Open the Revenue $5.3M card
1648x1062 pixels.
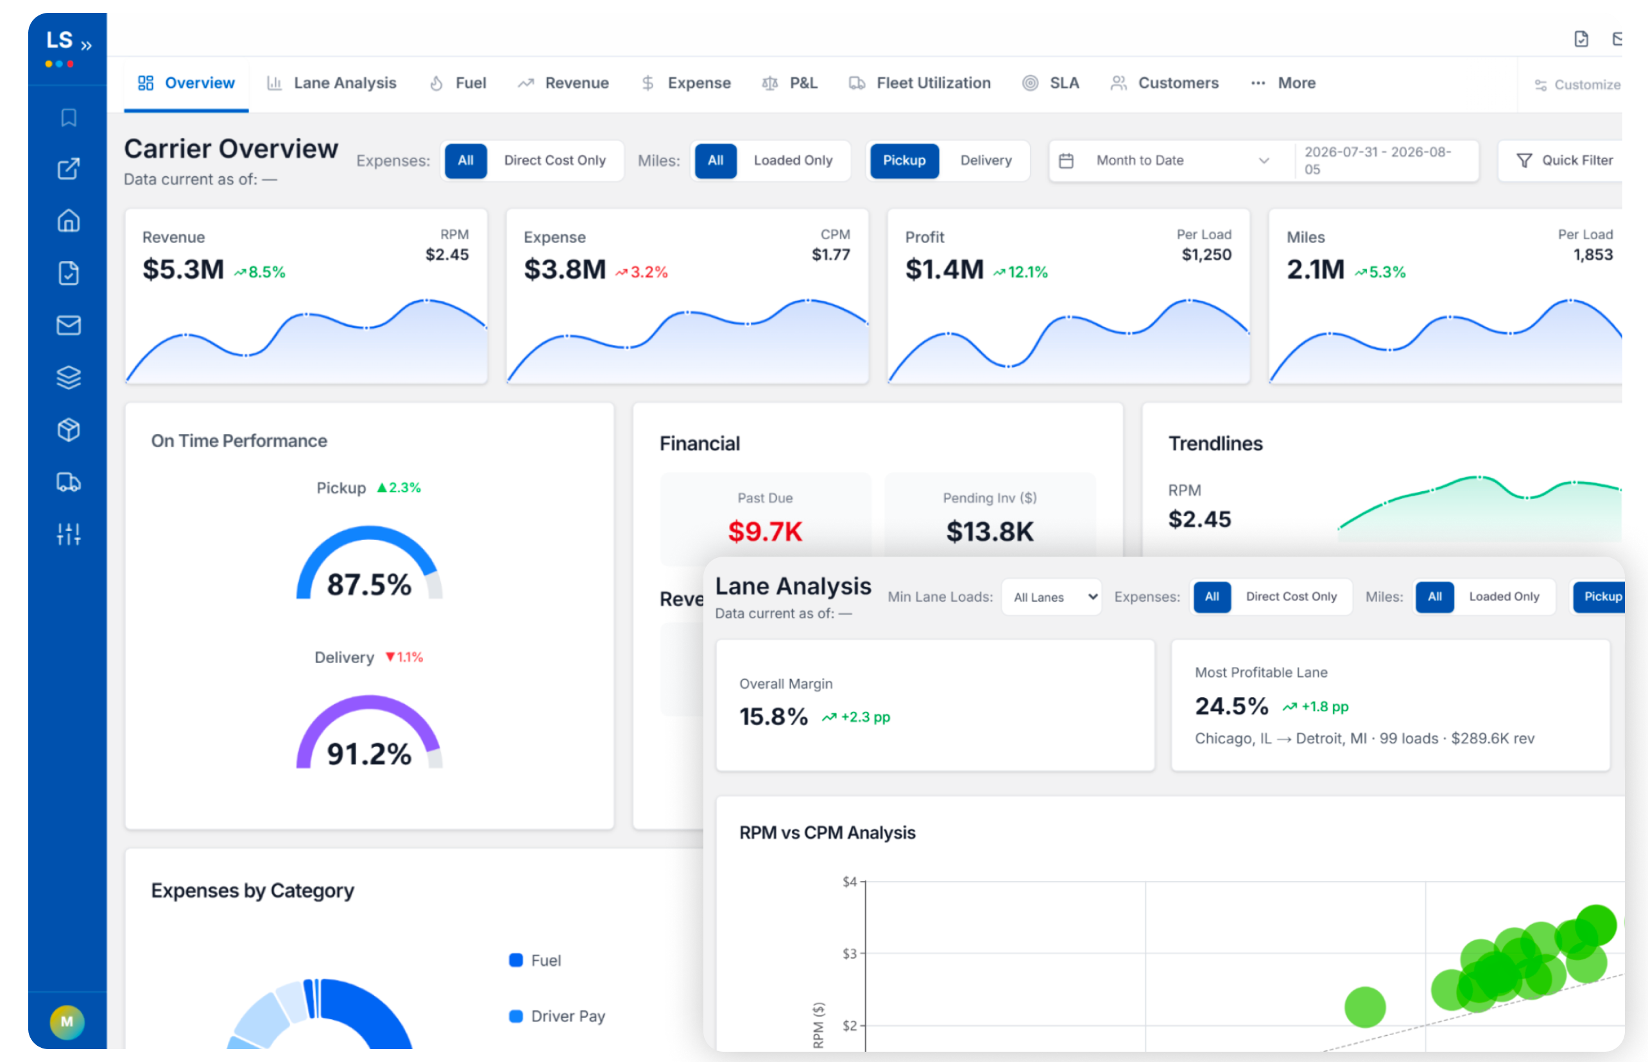(306, 296)
